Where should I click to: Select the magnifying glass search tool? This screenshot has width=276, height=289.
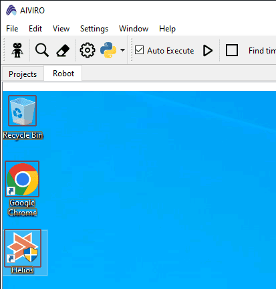pyautogui.click(x=42, y=50)
